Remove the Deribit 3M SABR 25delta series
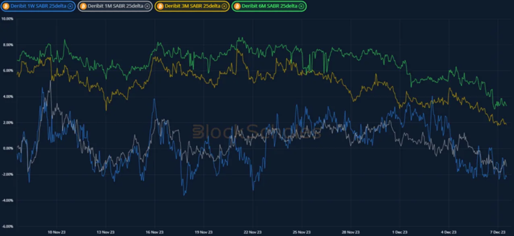This screenshot has height=236, width=514. tap(224, 6)
